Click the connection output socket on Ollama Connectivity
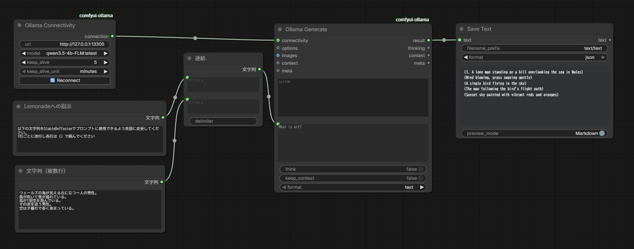 pos(112,36)
